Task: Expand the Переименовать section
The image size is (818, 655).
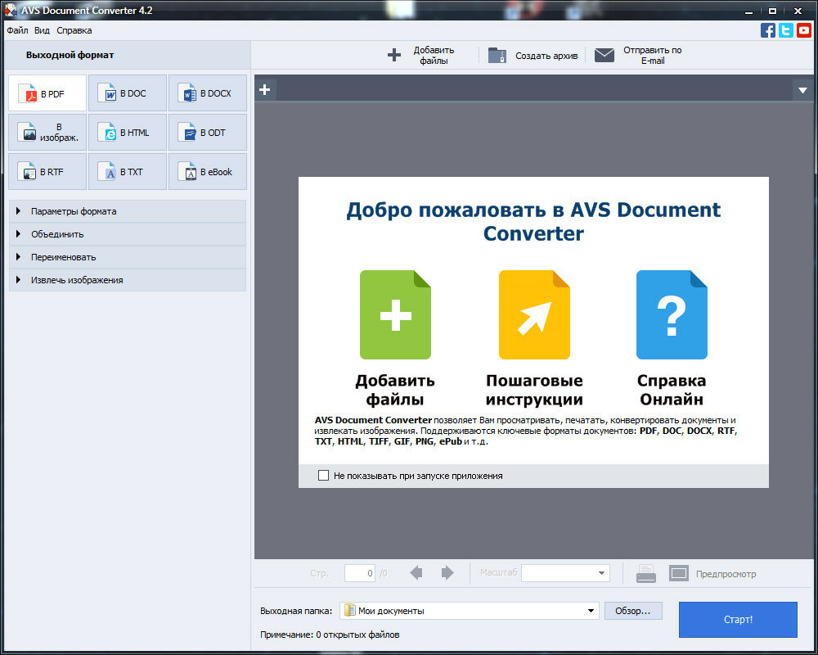Action: [128, 257]
